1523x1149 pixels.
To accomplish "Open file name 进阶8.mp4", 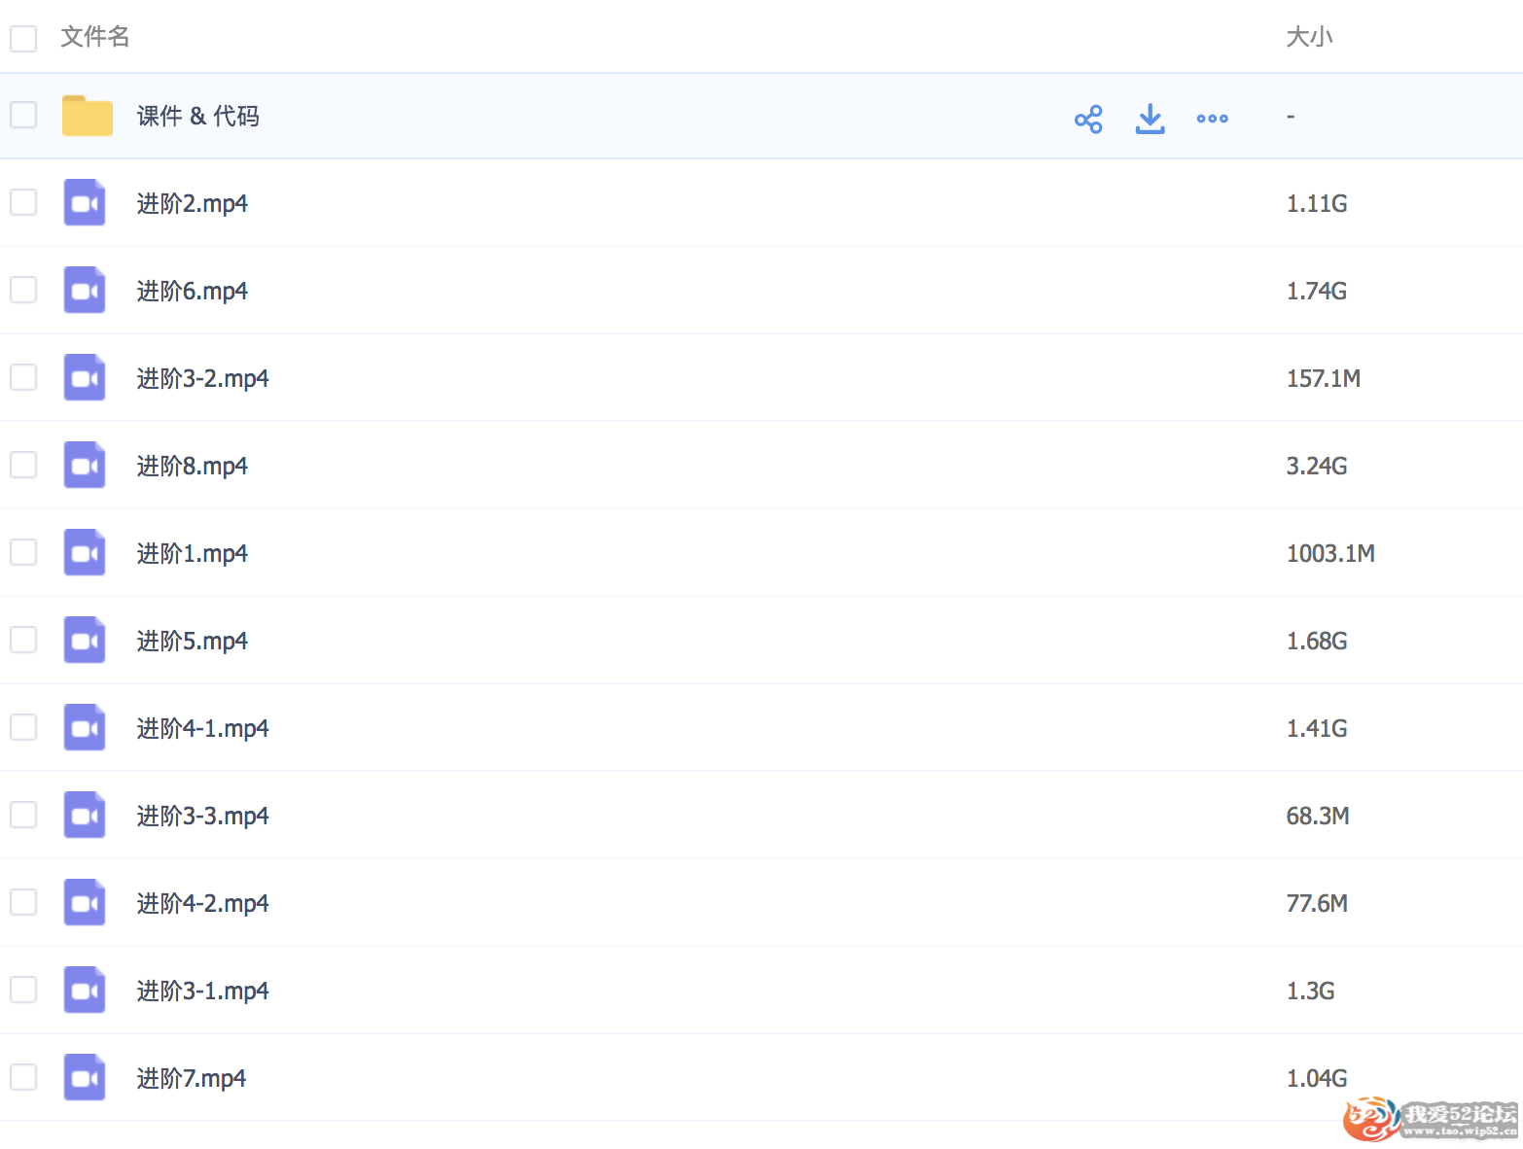I will (x=193, y=467).
